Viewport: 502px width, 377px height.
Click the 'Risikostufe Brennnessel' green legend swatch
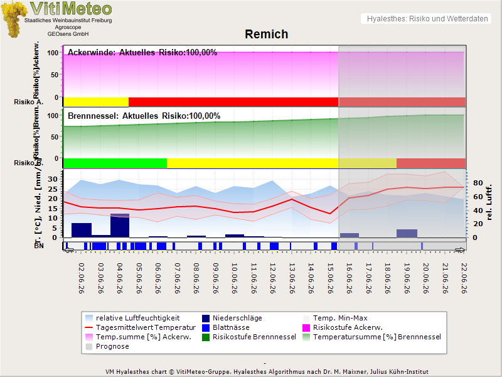pos(206,337)
